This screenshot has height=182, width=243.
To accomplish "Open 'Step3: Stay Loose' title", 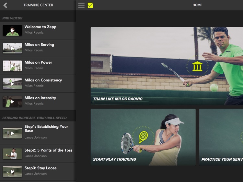I will pos(40,168).
